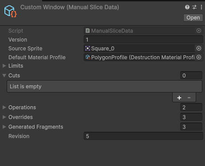Open the three-dot context menu
205x166 pixels.
(x=201, y=7)
